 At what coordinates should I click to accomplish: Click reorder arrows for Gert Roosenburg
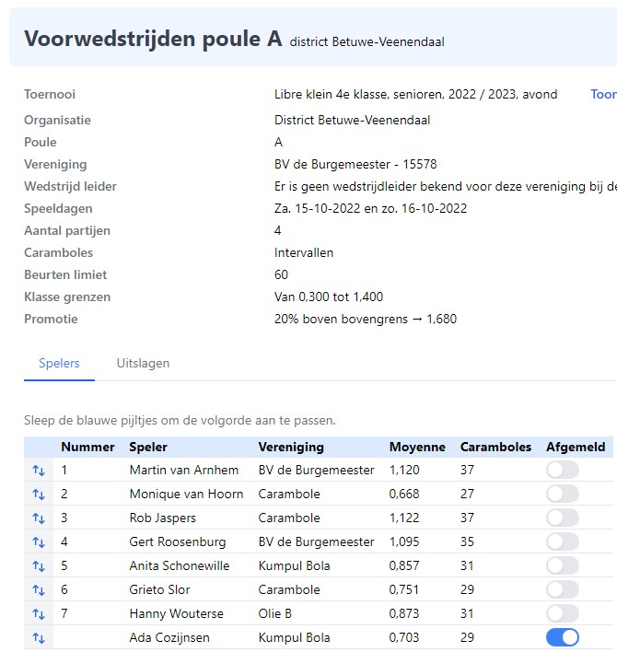pyautogui.click(x=39, y=542)
